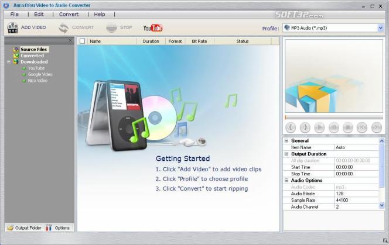
Task: Select the Converted tree item
Action: click(32, 56)
